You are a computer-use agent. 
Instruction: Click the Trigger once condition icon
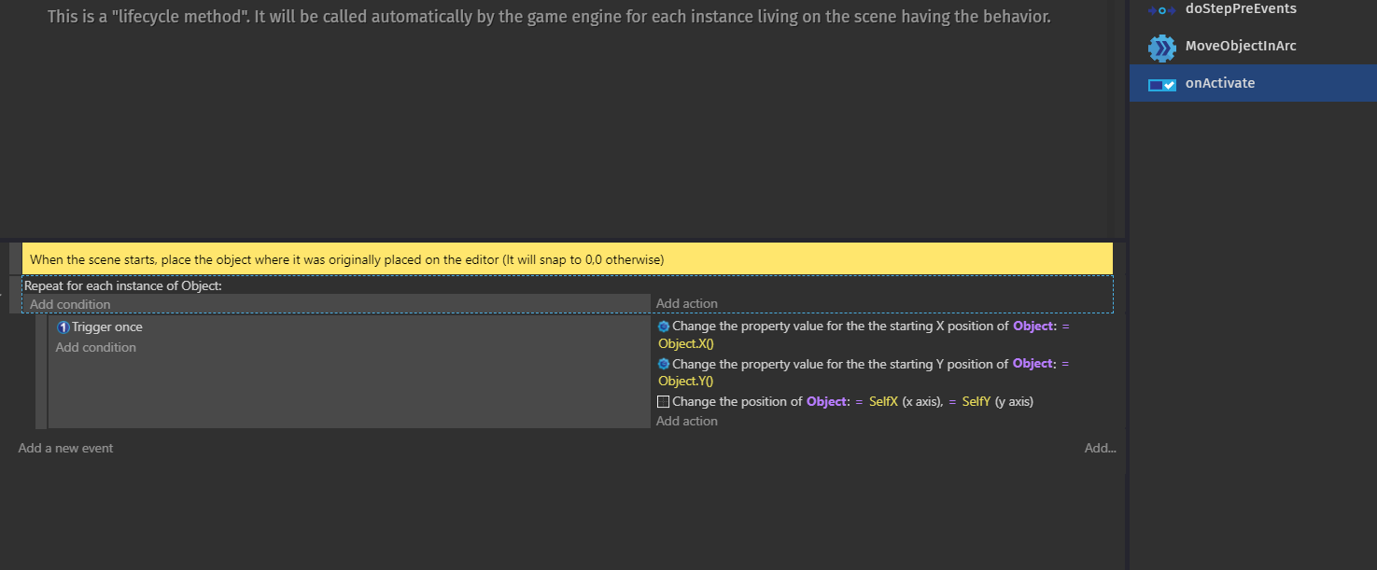pyautogui.click(x=63, y=327)
